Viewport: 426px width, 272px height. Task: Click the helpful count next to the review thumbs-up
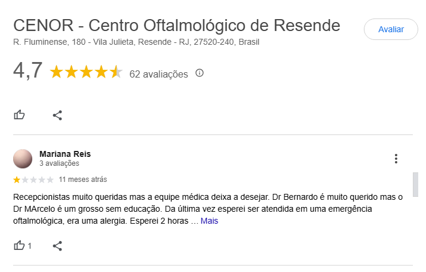pyautogui.click(x=30, y=246)
